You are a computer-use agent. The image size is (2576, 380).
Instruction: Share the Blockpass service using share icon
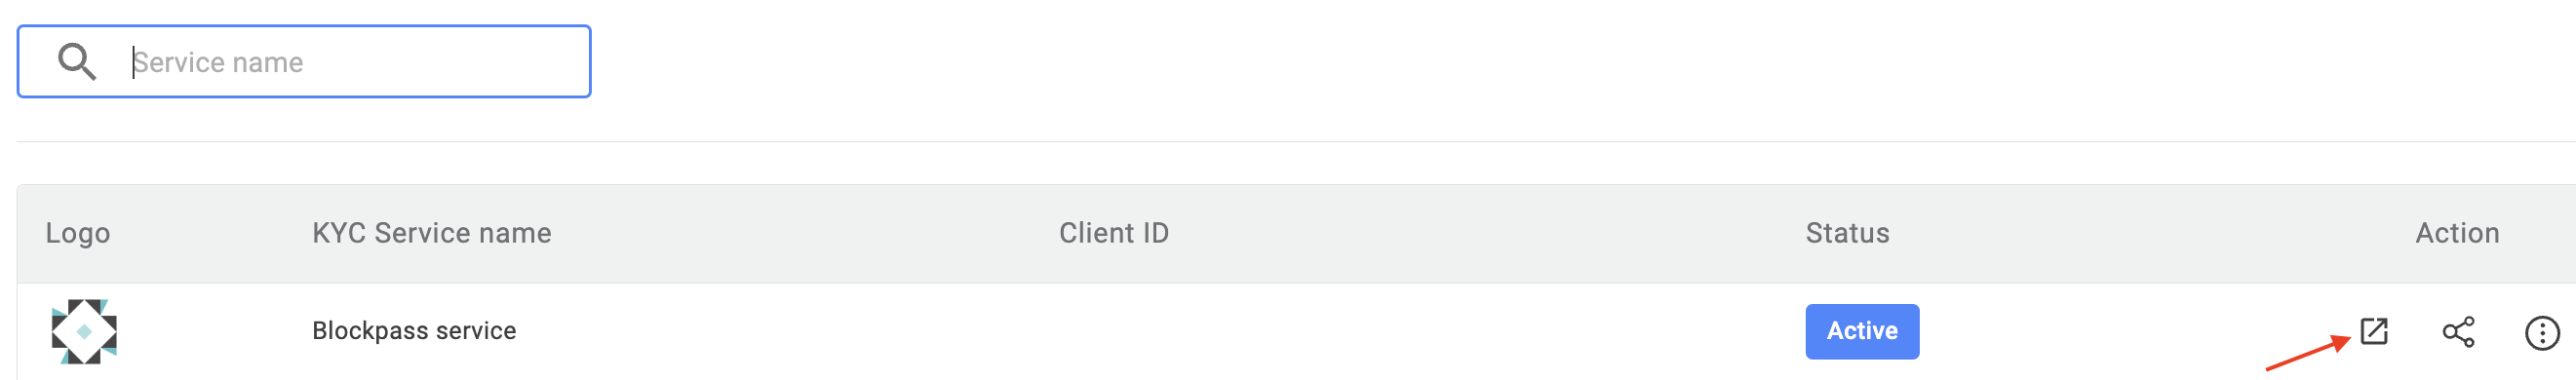pos(2458,332)
